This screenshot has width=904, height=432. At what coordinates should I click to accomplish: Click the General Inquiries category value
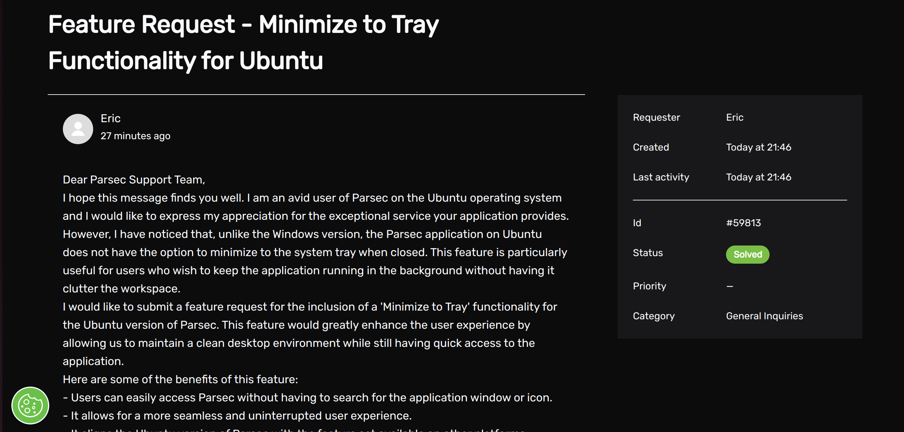click(x=764, y=316)
